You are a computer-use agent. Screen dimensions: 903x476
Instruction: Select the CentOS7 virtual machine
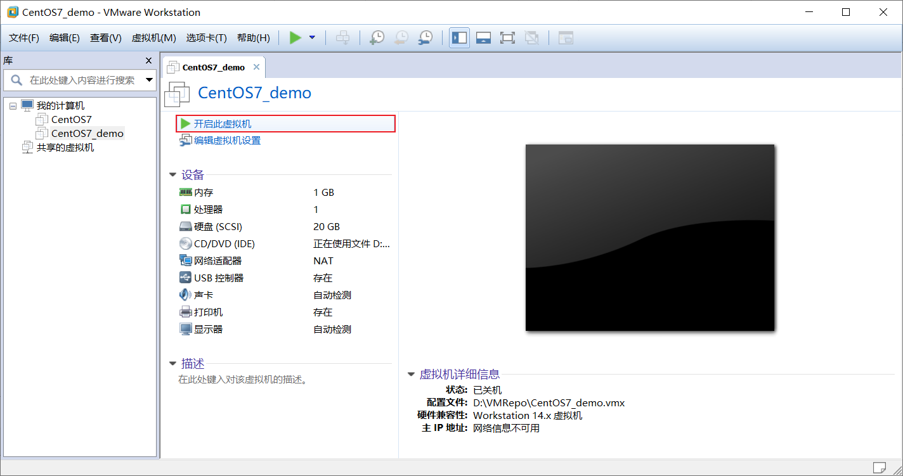(x=72, y=119)
